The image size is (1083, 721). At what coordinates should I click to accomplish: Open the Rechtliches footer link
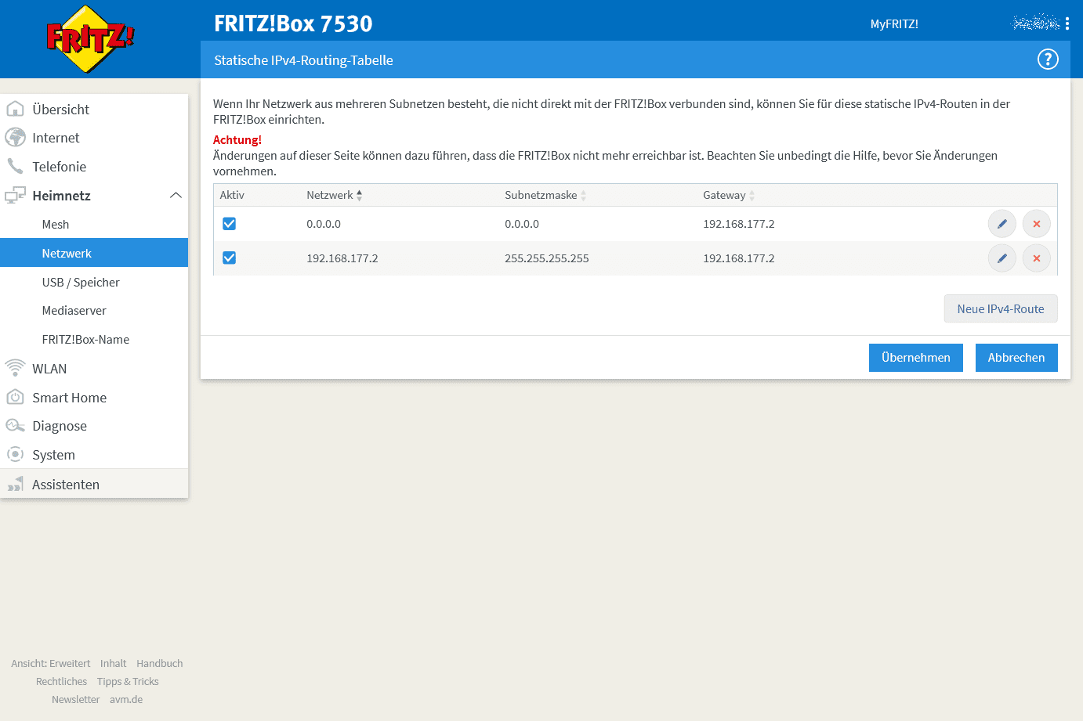pos(61,681)
